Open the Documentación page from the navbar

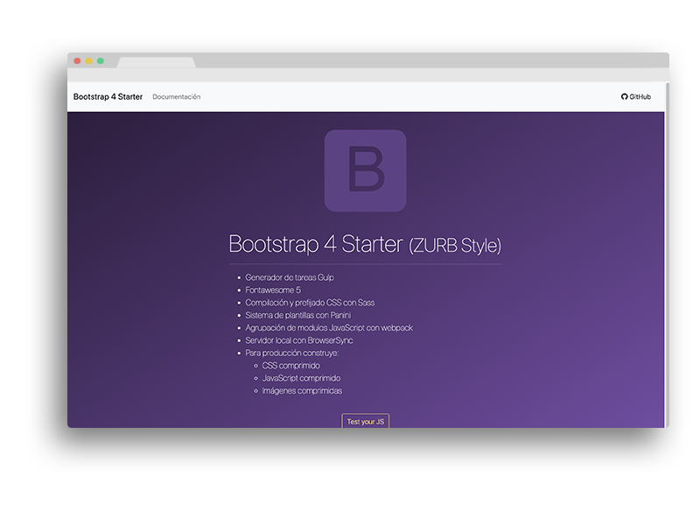[x=176, y=96]
